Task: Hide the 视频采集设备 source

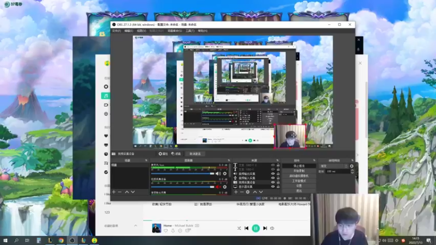Action: click(x=273, y=182)
